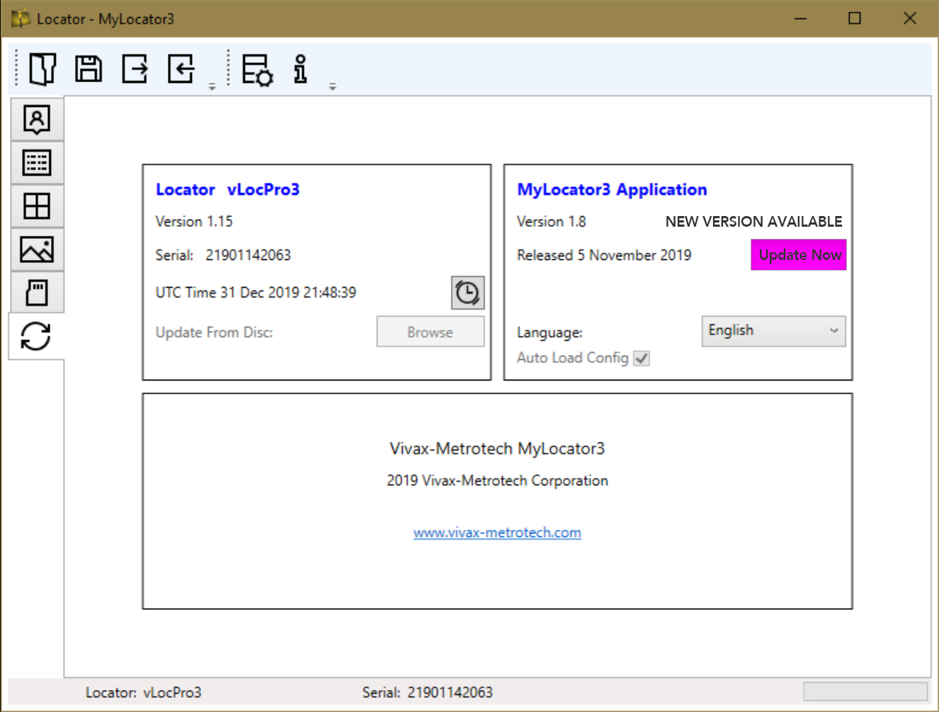Minimize the Locator window
Image resolution: width=939 pixels, height=712 pixels.
[x=801, y=18]
